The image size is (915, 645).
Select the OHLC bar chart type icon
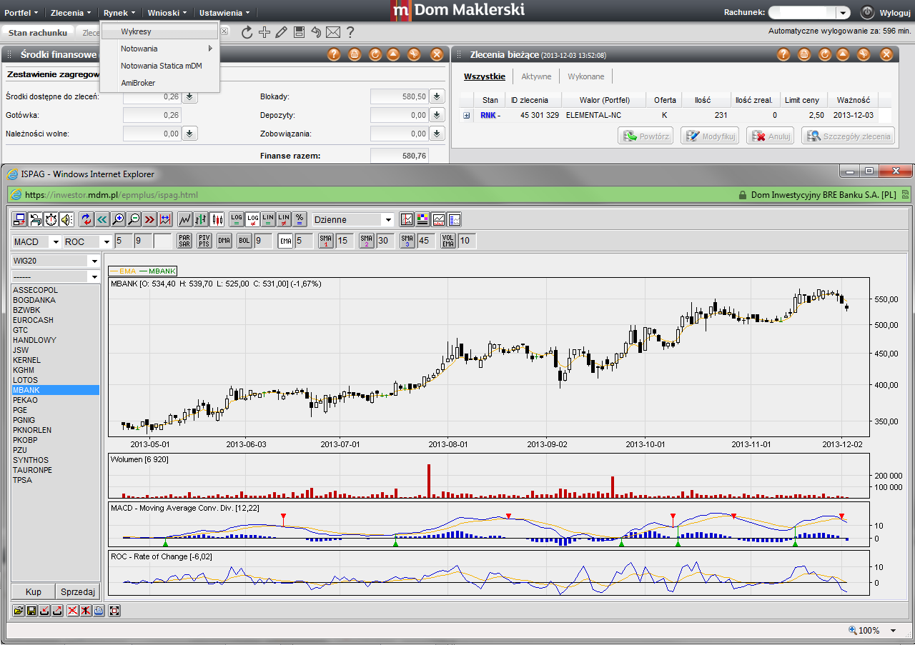201,219
